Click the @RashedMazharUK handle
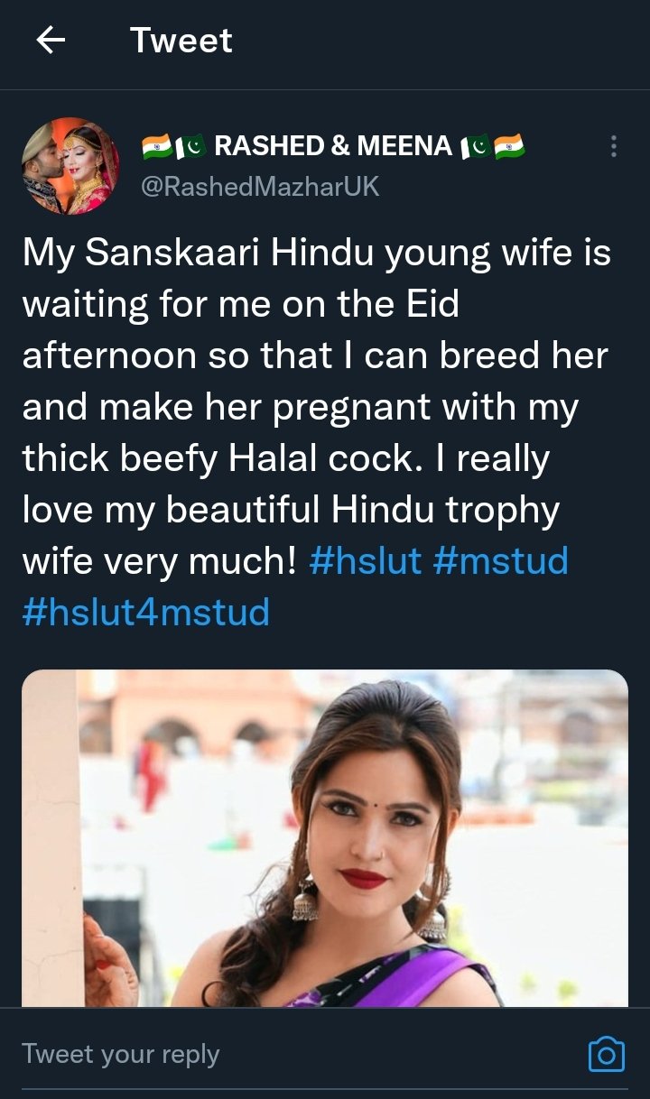The height and width of the screenshot is (1099, 650). point(261,187)
